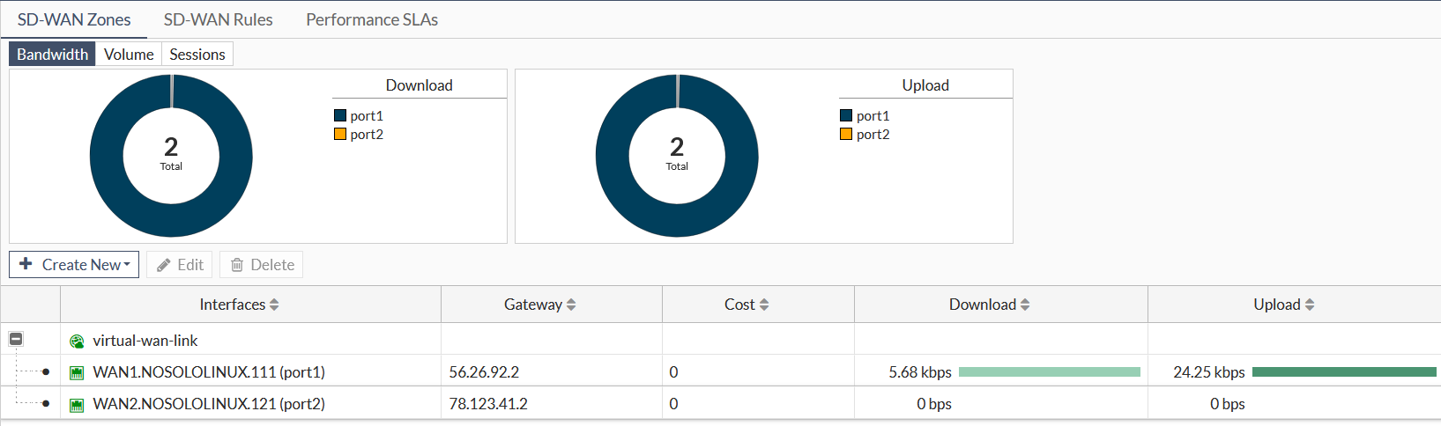Click the Edit button

tap(180, 265)
